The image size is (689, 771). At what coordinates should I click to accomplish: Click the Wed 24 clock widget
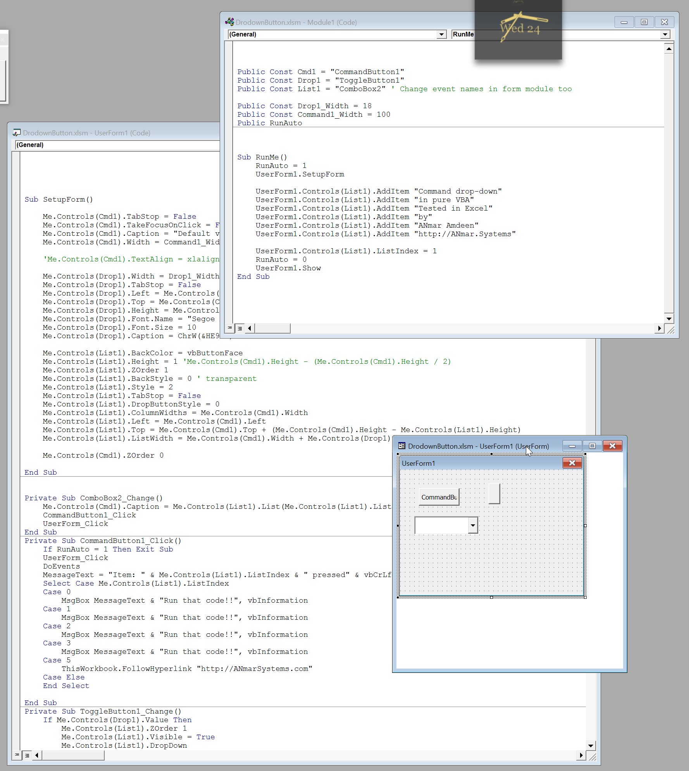tap(518, 29)
